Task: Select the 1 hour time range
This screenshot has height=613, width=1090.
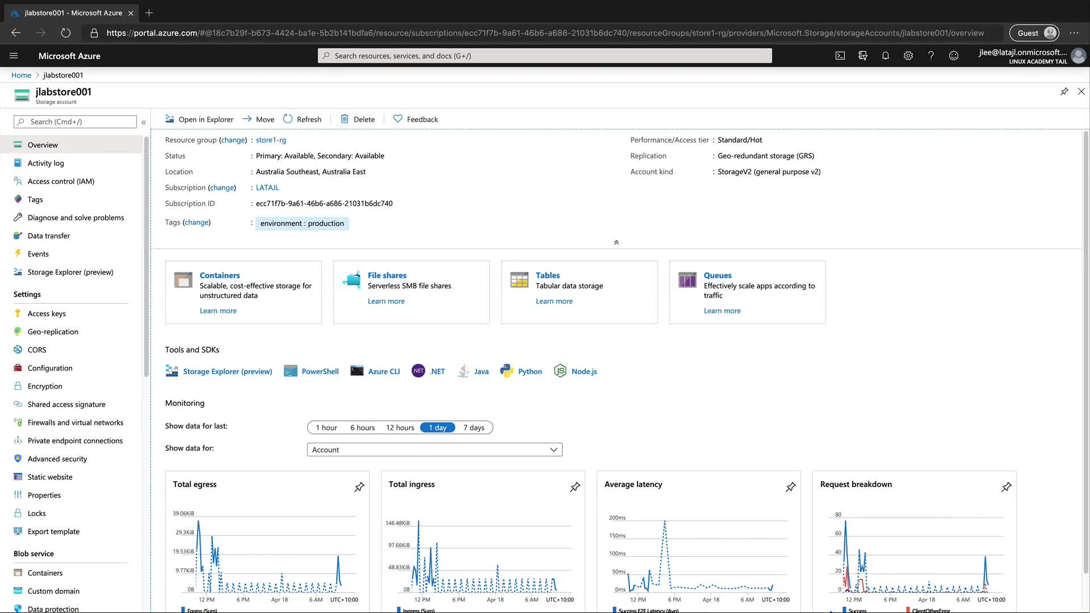Action: pyautogui.click(x=326, y=427)
